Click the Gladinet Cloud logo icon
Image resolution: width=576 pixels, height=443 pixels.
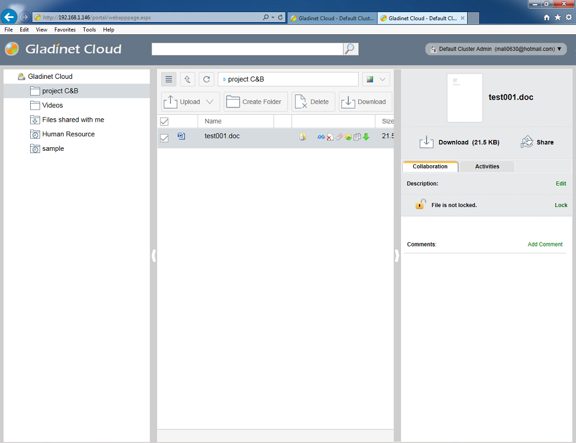click(x=12, y=49)
